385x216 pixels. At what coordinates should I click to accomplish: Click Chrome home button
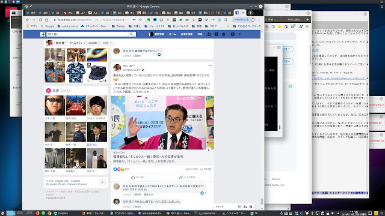coord(47,20)
